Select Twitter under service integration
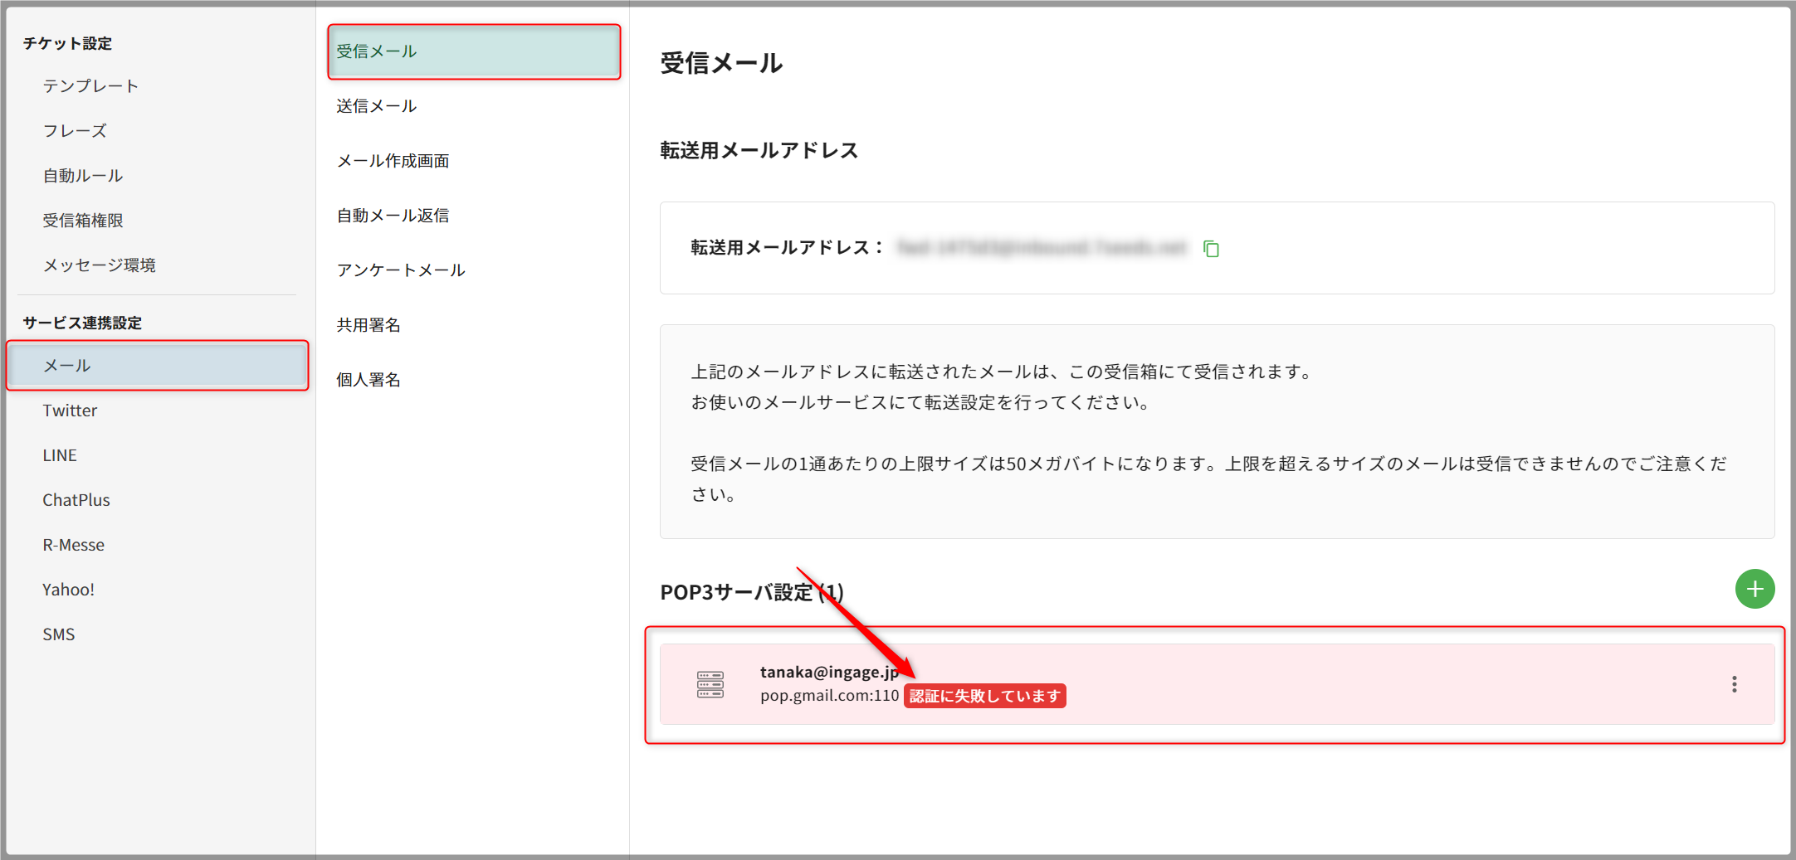 [70, 411]
